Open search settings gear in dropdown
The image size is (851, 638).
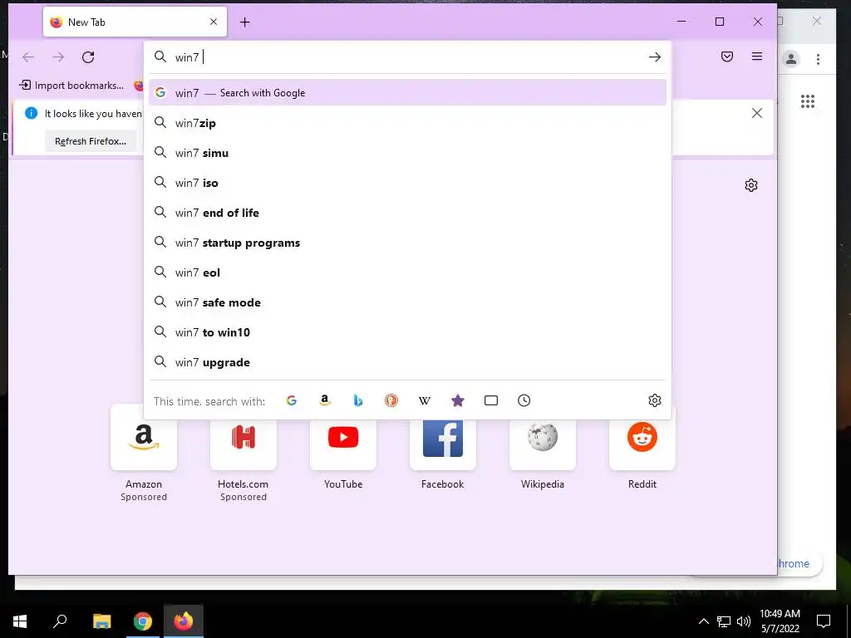pos(655,400)
